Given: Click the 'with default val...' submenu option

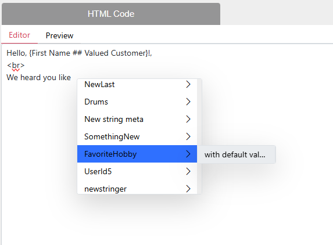Looking at the screenshot, I should pyautogui.click(x=237, y=154).
